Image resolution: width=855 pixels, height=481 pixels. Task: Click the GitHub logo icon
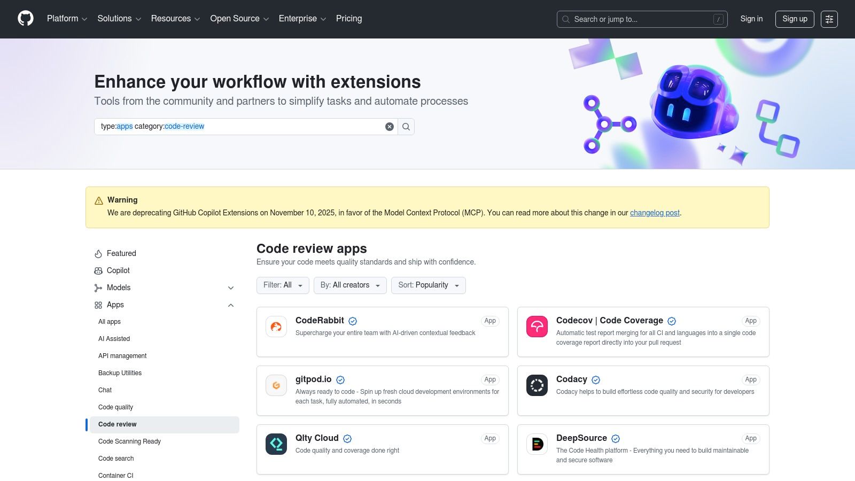(26, 19)
